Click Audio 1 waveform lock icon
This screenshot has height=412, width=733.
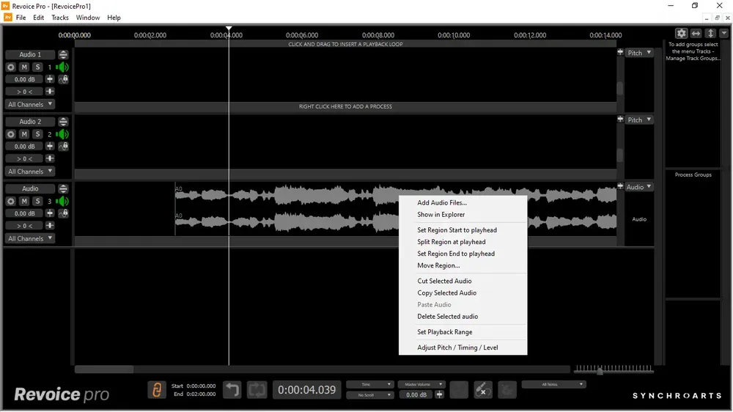click(x=64, y=79)
